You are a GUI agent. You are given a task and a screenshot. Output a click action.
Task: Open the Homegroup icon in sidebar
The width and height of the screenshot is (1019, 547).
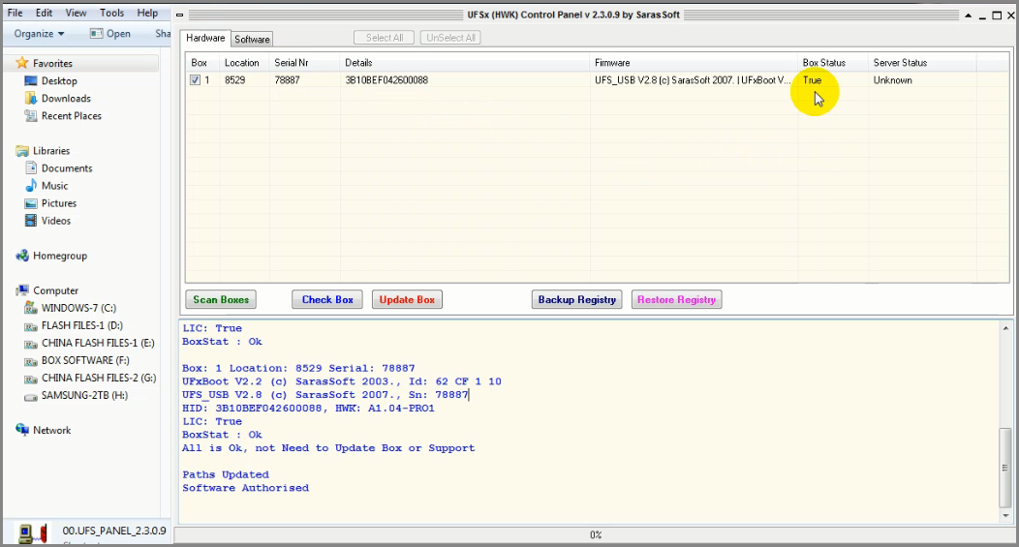coord(22,256)
